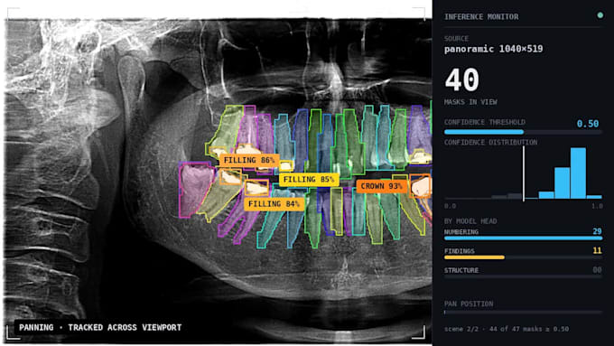This screenshot has width=614, height=346.
Task: Click the tallest confidence histogram bar
Action: (578, 173)
